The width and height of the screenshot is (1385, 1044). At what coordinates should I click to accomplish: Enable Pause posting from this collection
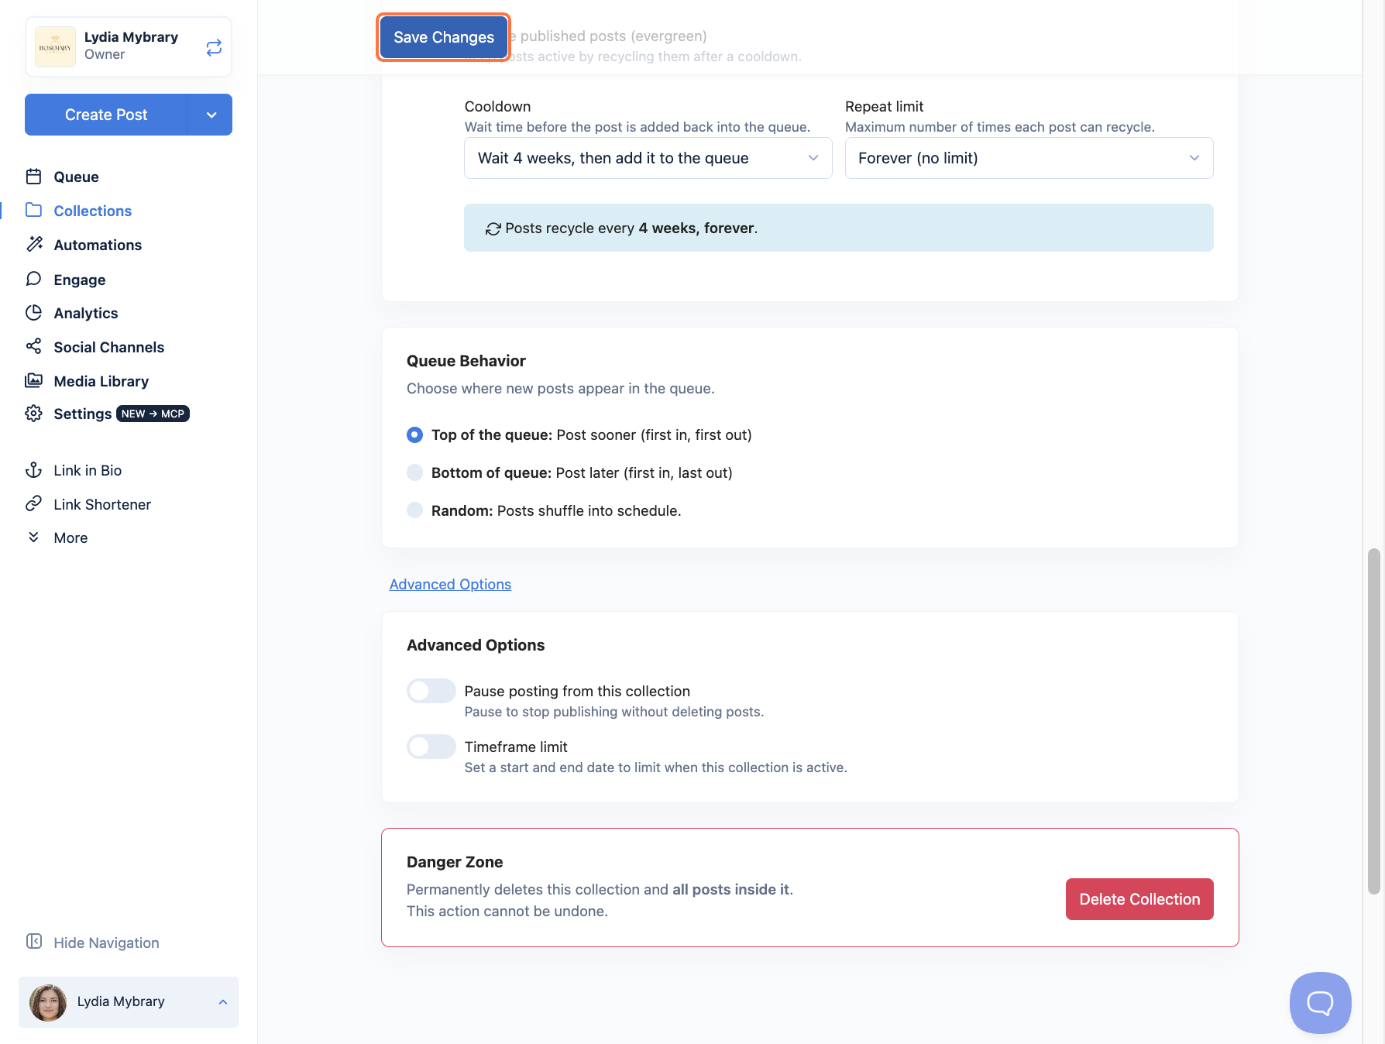tap(431, 691)
